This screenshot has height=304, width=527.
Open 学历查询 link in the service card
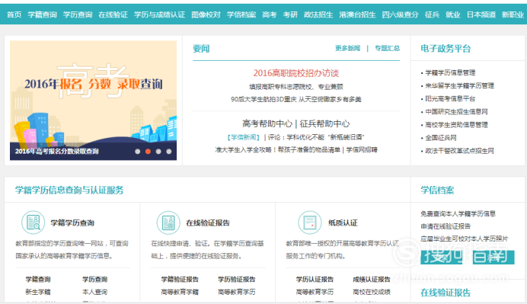(94, 280)
